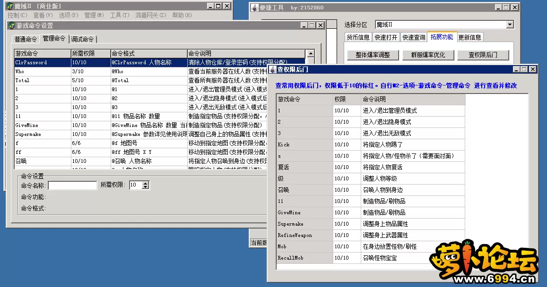
Task: Switch to the 更新信息 tab
Action: [x=469, y=37]
